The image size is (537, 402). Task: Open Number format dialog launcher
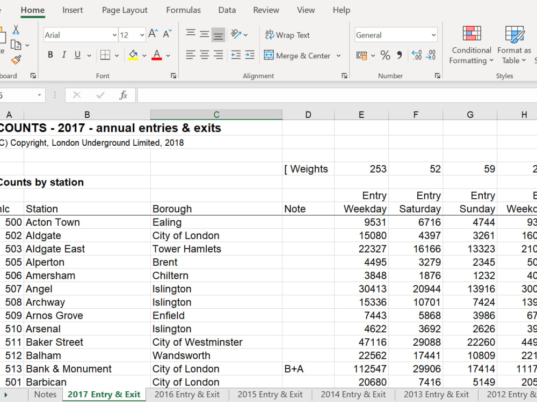pos(437,76)
